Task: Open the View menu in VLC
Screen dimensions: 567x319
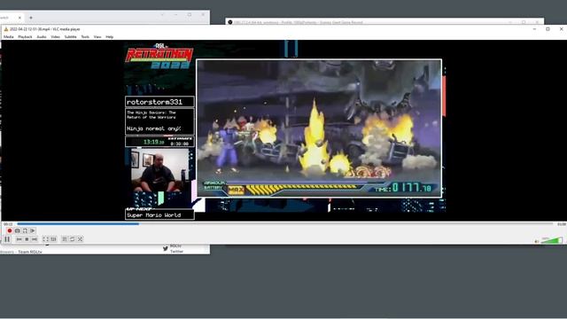Action: pos(97,37)
